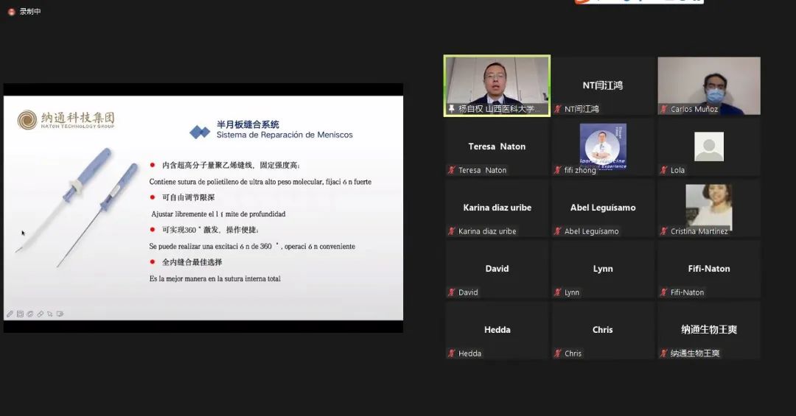The height and width of the screenshot is (416, 796).
Task: Click the Naton Technology Group logo
Action: (x=66, y=120)
